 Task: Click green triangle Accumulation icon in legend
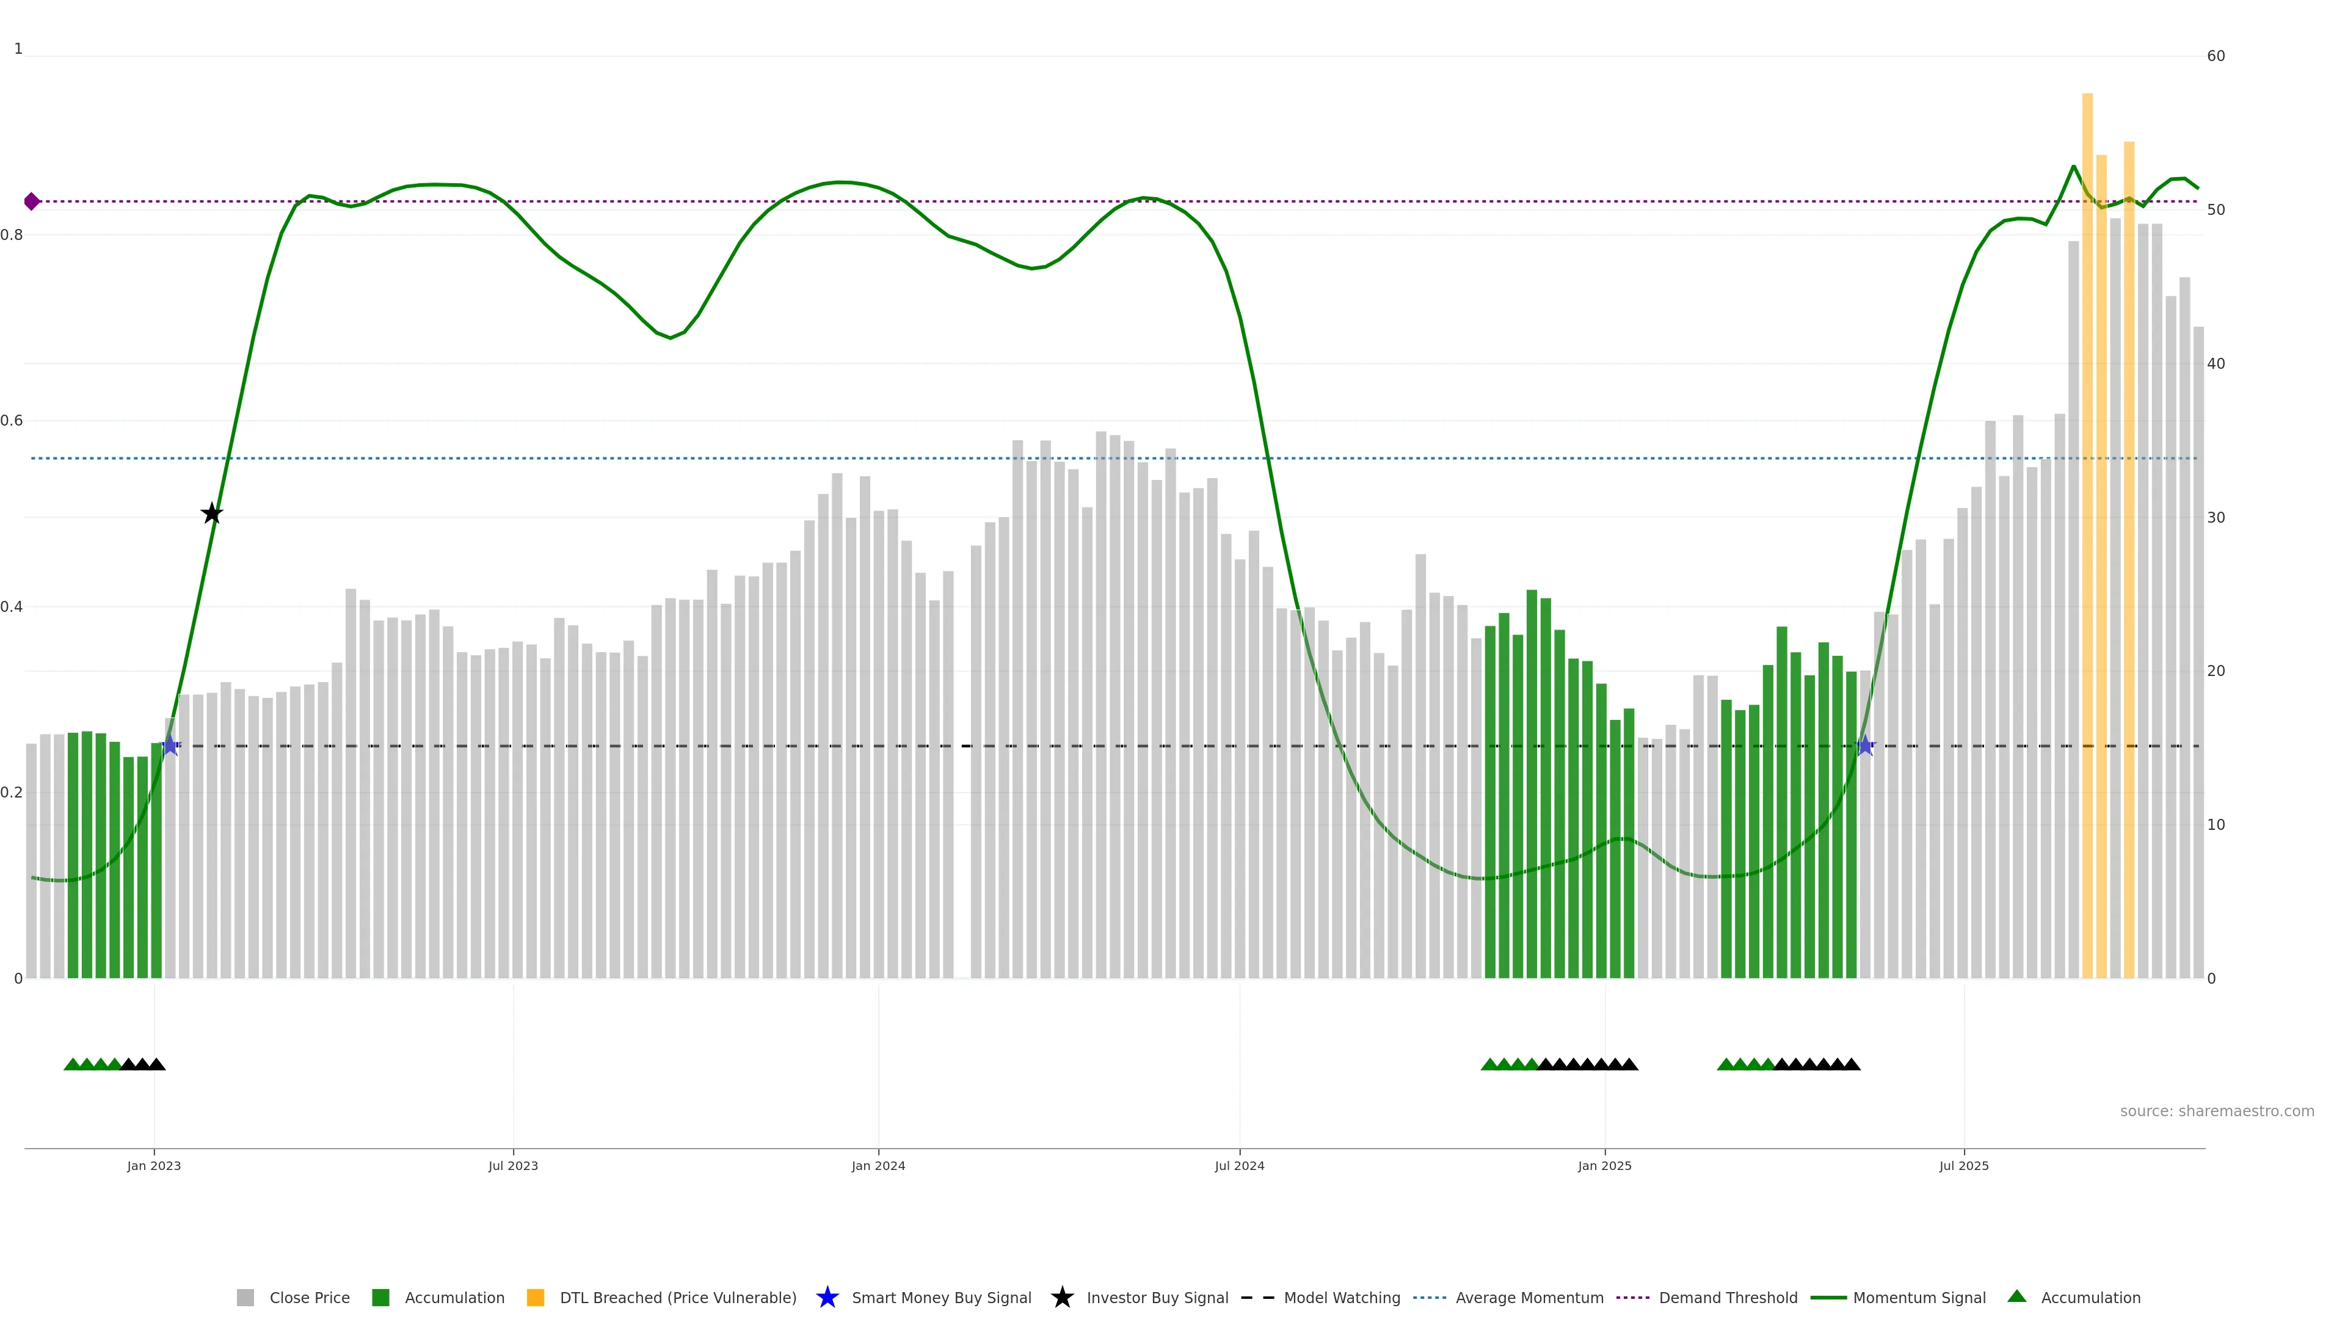pyautogui.click(x=2016, y=1296)
